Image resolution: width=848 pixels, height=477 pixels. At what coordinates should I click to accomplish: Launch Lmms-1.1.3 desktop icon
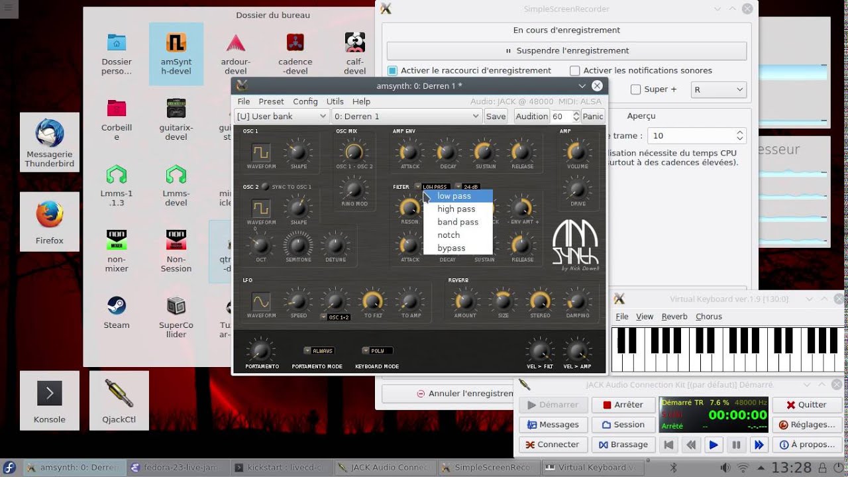[x=117, y=185]
